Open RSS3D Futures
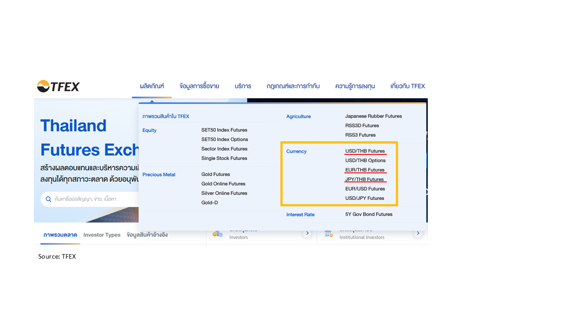This screenshot has width=577, height=325. (362, 125)
